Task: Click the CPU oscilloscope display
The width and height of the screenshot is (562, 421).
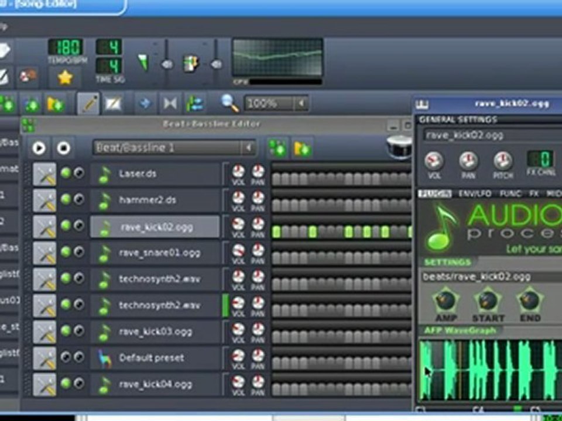Action: click(277, 57)
